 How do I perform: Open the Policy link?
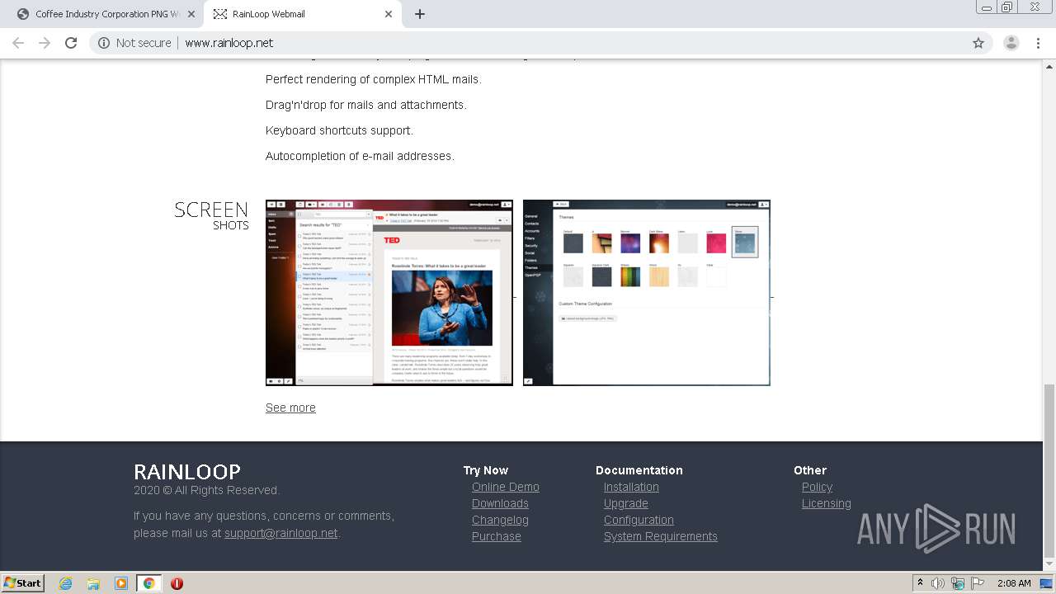[817, 487]
